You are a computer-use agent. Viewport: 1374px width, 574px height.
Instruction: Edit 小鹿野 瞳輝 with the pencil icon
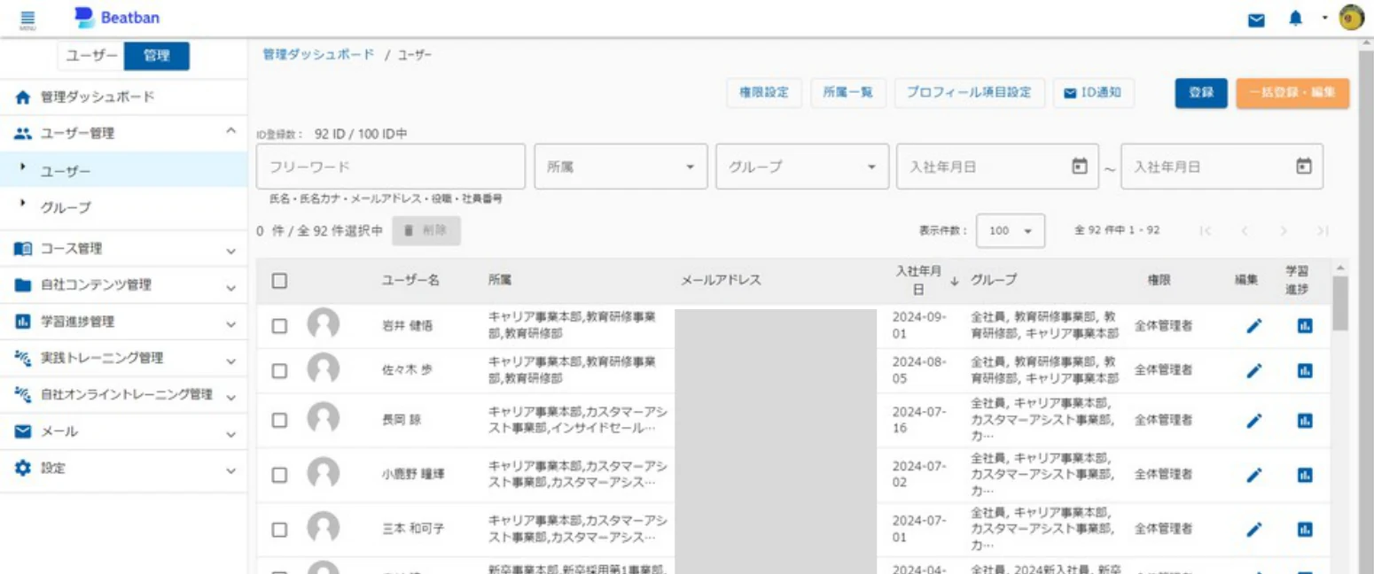1253,475
